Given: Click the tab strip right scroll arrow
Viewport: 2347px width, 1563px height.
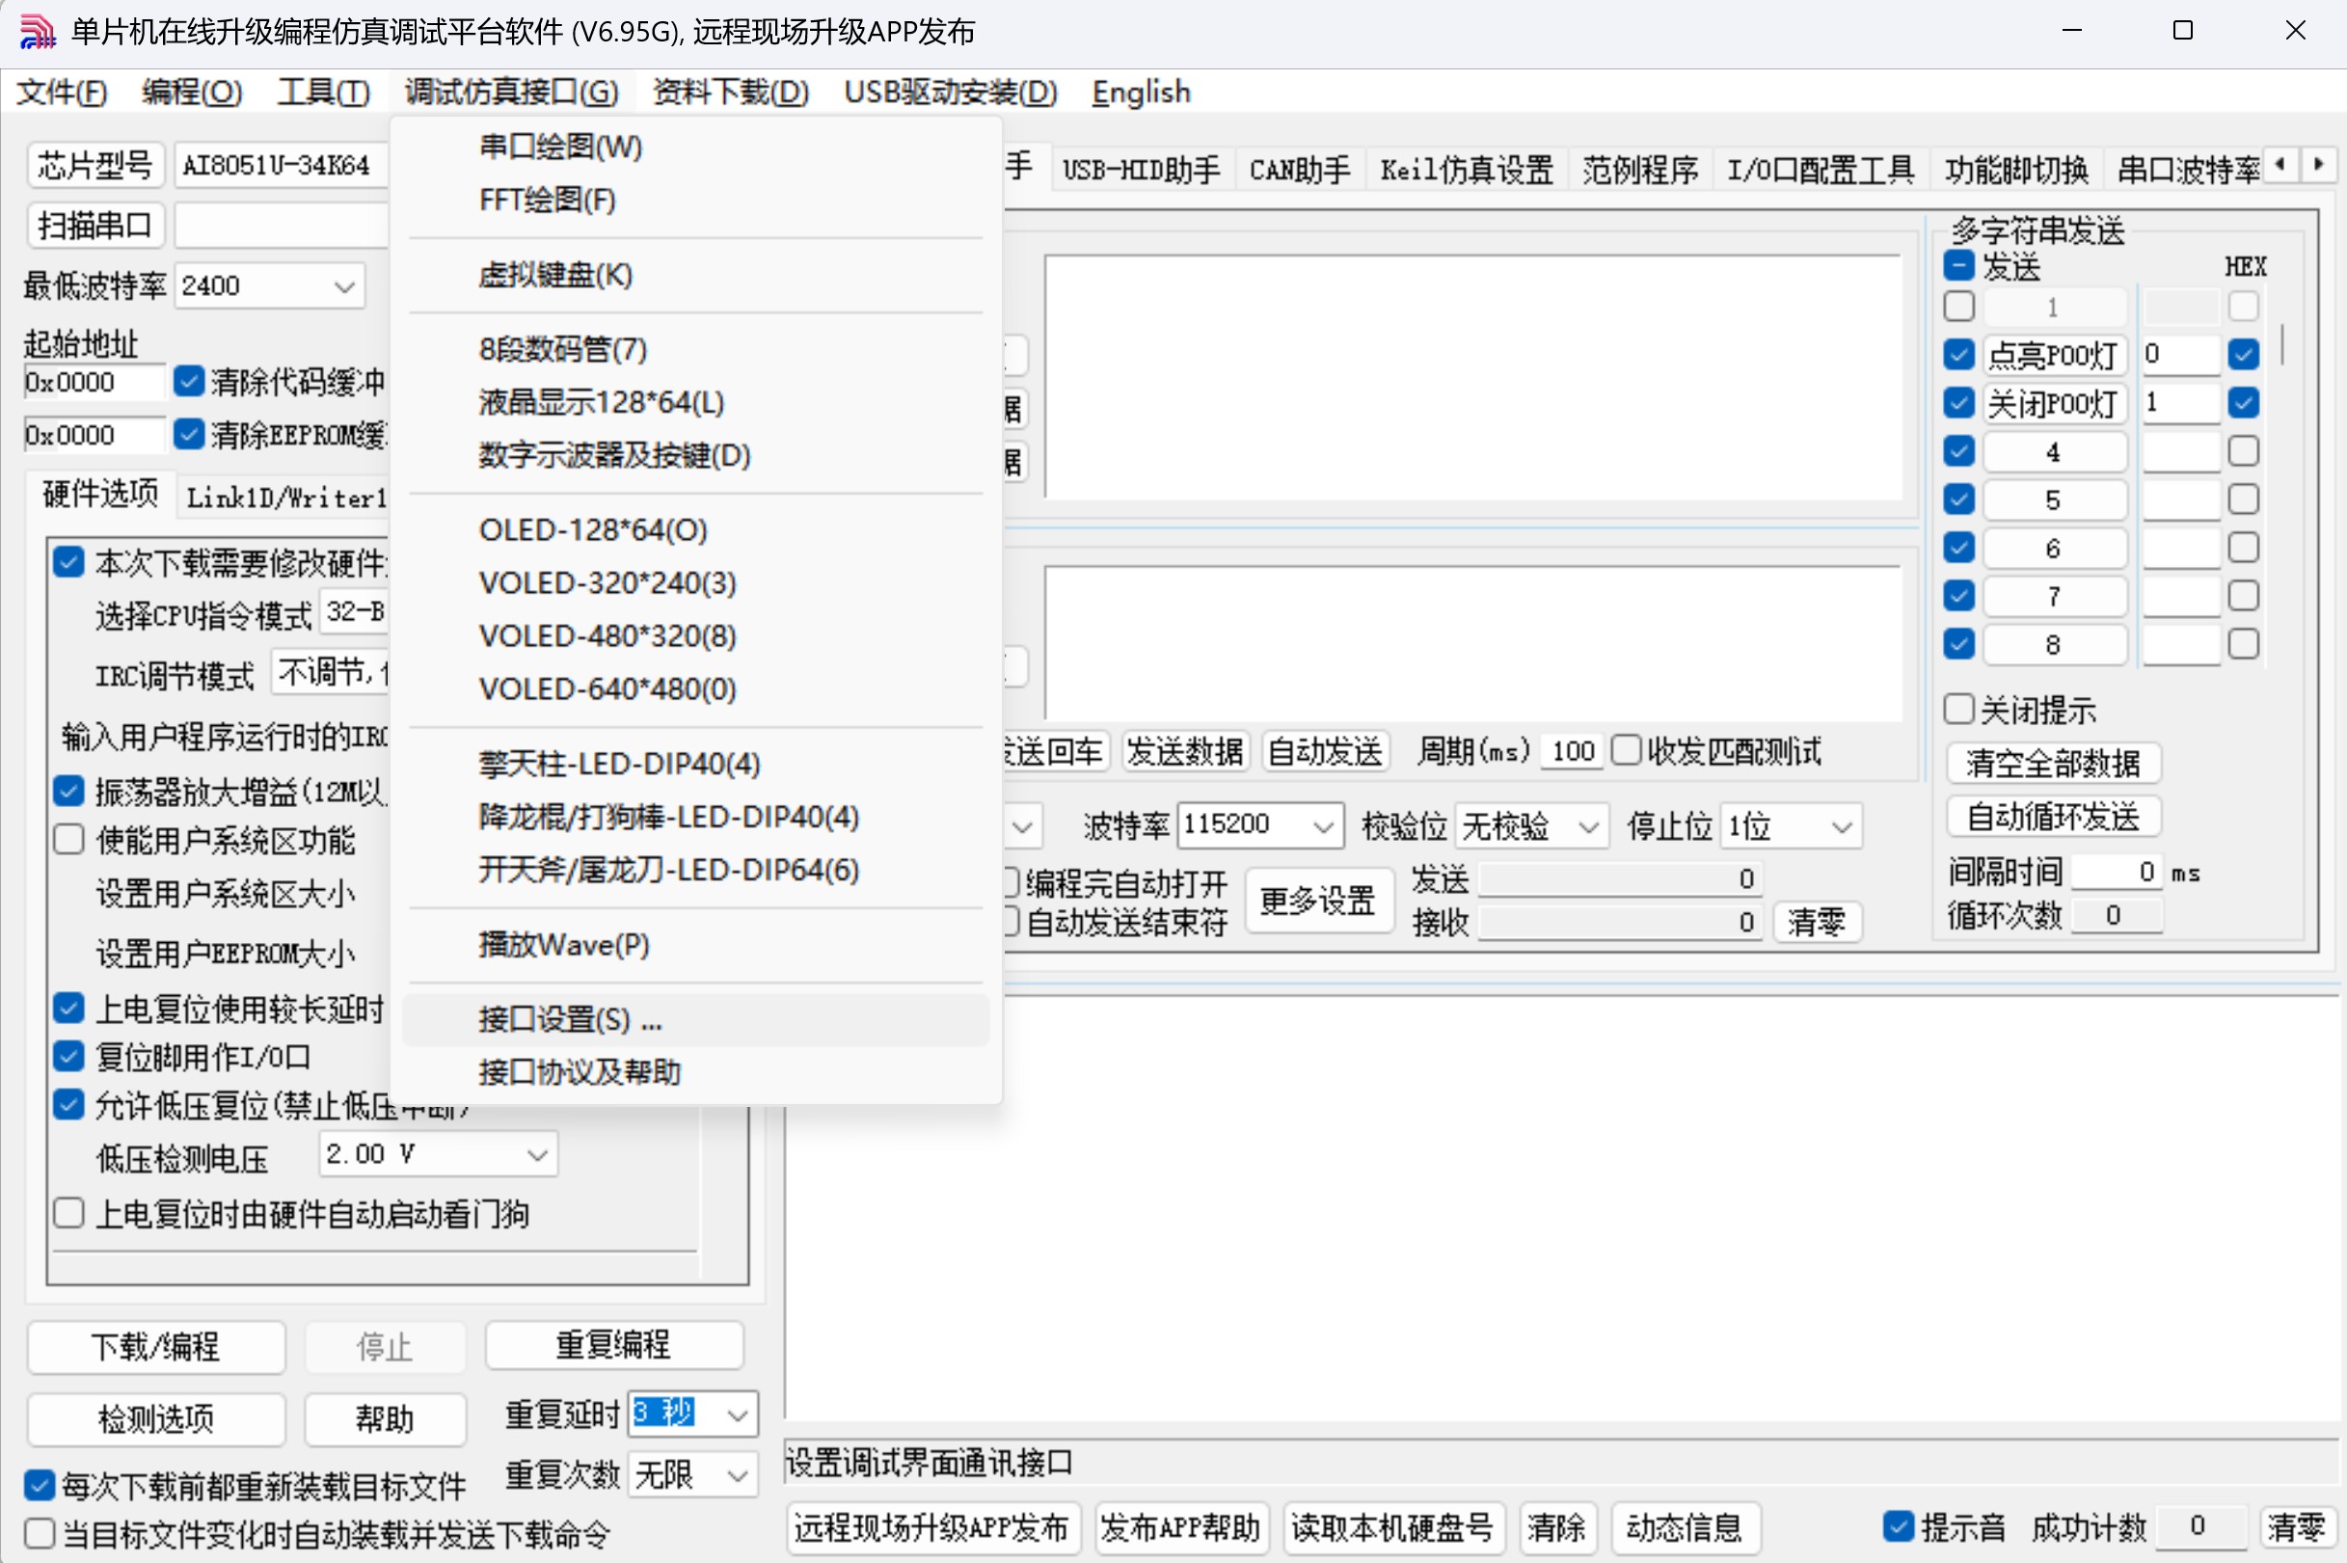Looking at the screenshot, I should [2318, 165].
